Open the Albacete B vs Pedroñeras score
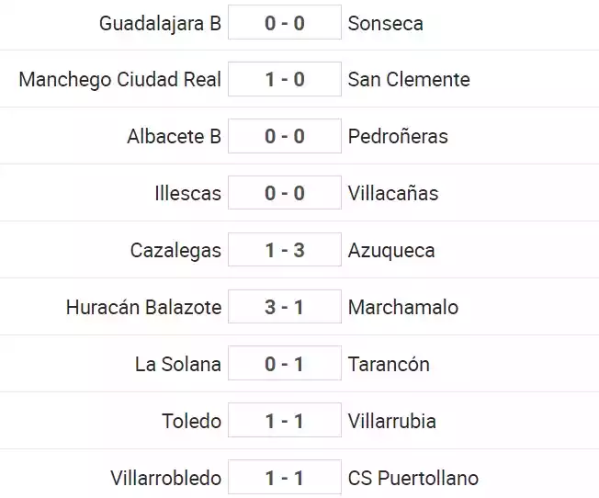This screenshot has width=599, height=498. point(285,136)
